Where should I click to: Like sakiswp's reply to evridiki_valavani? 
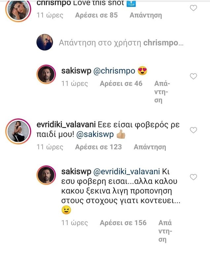[193, 177]
